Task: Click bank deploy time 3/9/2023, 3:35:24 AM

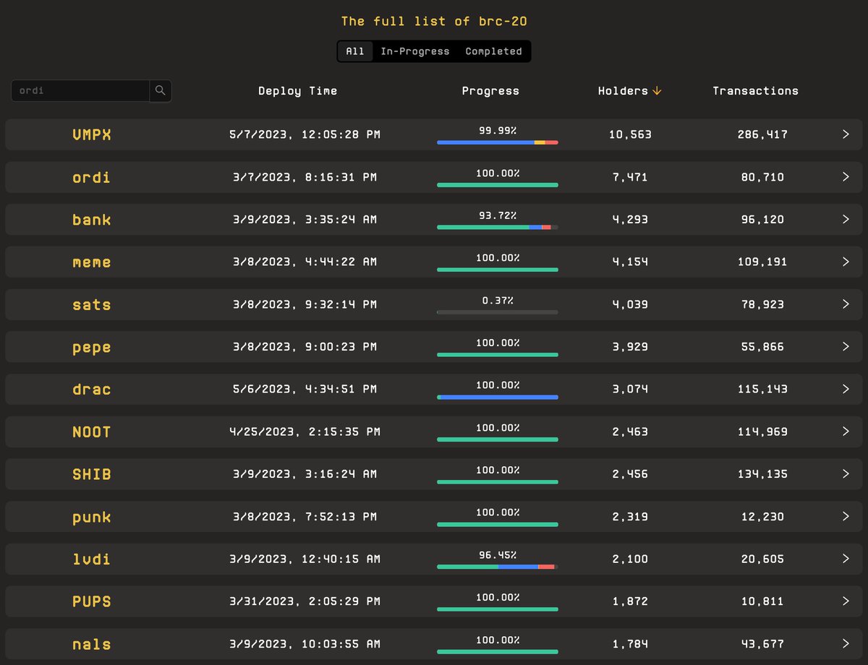Action: tap(305, 219)
